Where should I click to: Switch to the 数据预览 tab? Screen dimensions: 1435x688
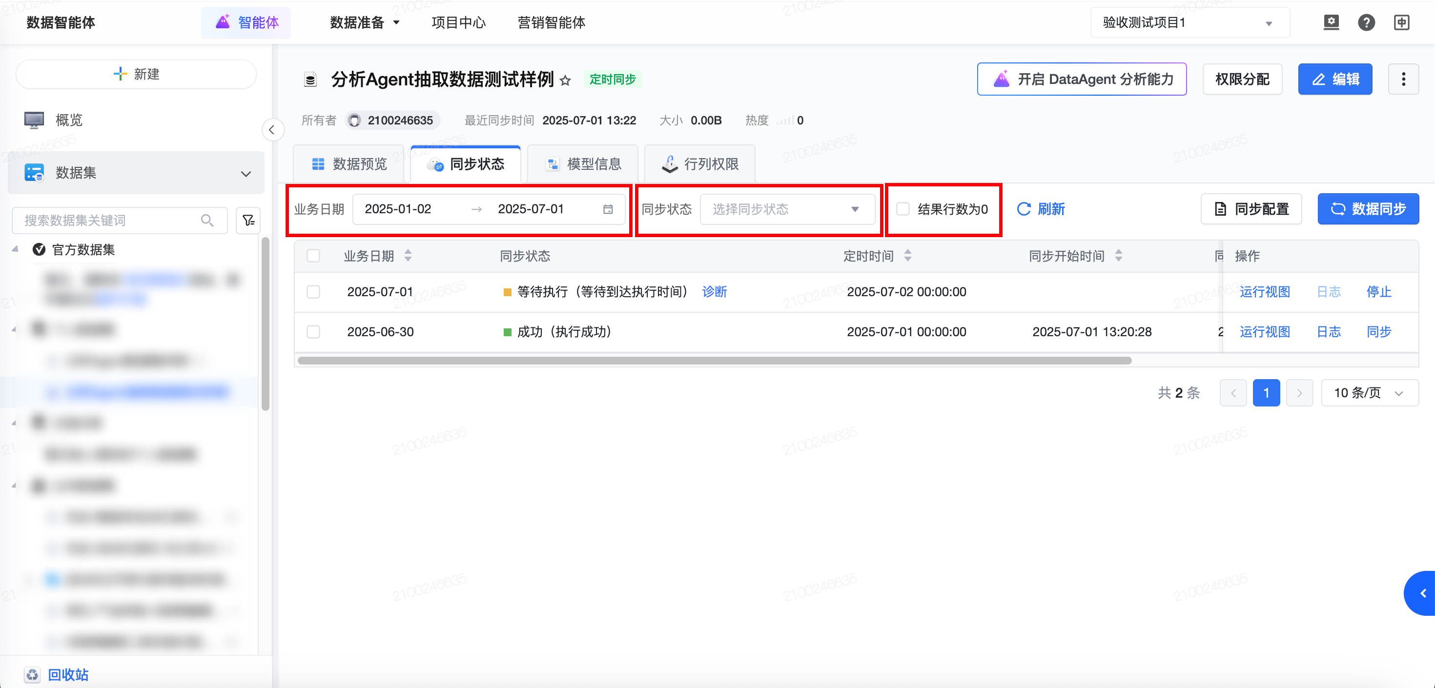click(349, 164)
